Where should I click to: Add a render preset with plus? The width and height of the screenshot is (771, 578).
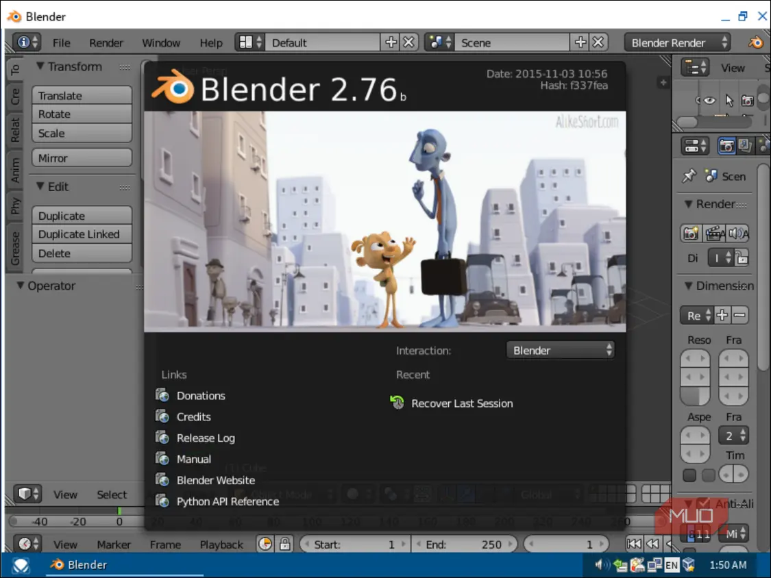(x=722, y=315)
